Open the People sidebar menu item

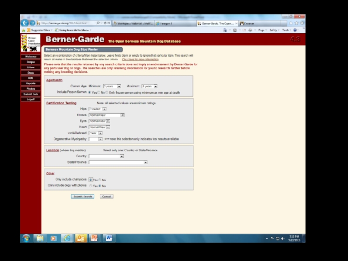[30, 62]
